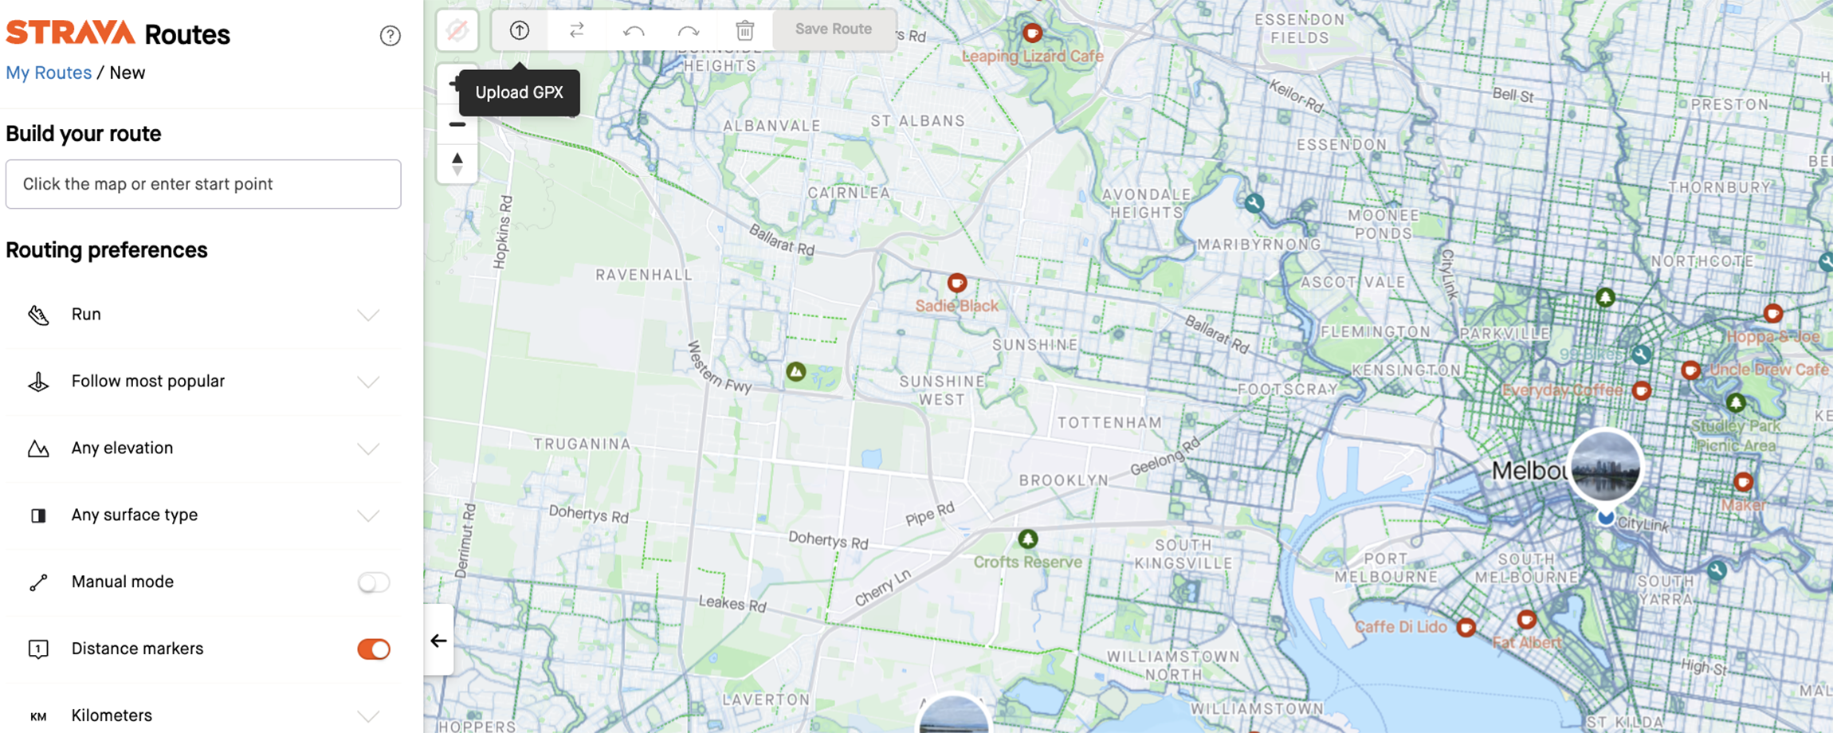Reset map orientation with the compass button
The width and height of the screenshot is (1833, 733).
click(457, 163)
